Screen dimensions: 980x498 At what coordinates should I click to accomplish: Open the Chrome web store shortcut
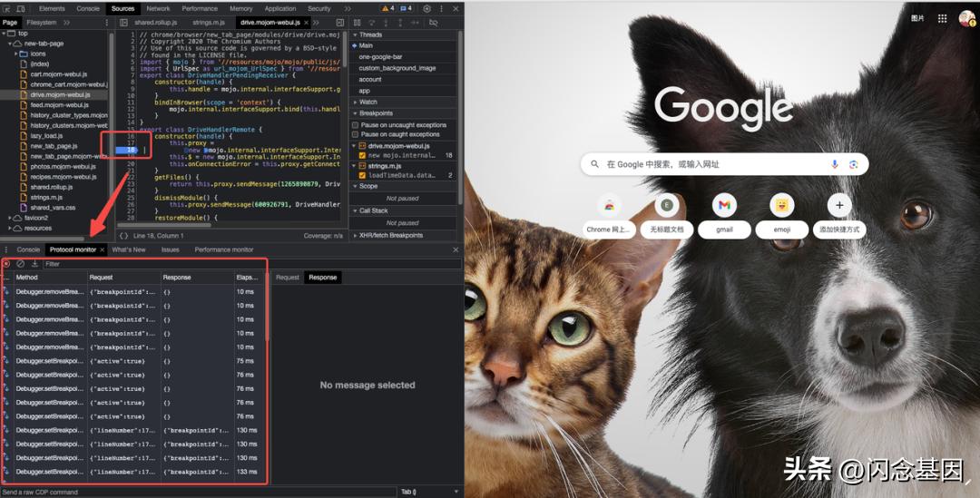pyautogui.click(x=610, y=216)
